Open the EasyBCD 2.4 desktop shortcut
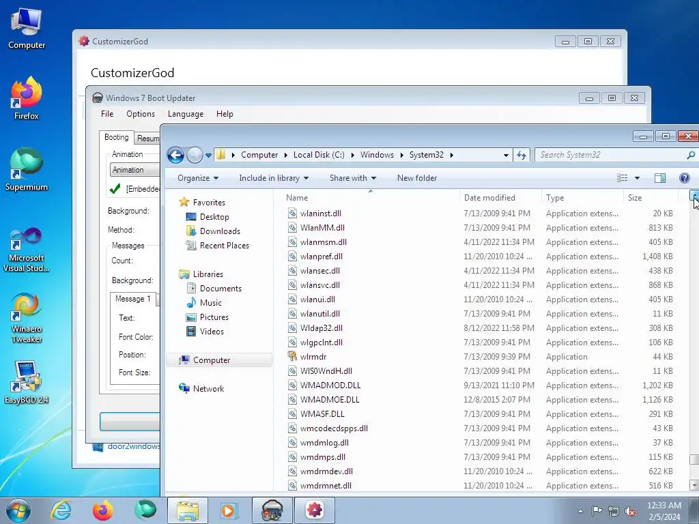The height and width of the screenshot is (524, 699). (27, 382)
